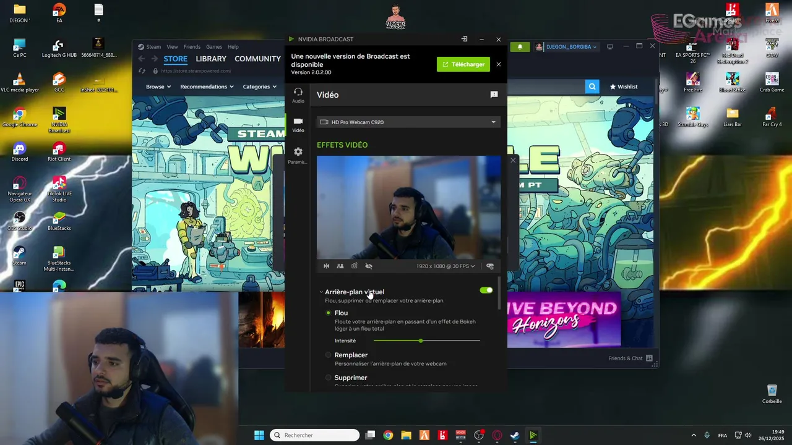Click the crossed-eye hide preview icon
792x445 pixels.
pyautogui.click(x=369, y=266)
